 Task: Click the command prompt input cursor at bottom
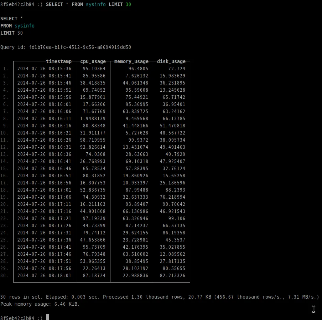47,317
